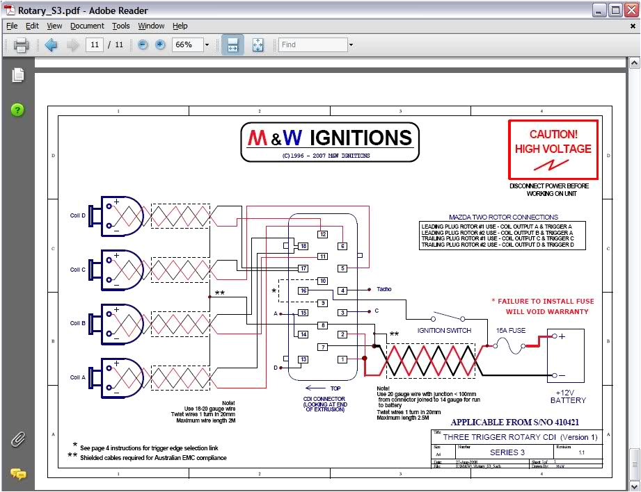The width and height of the screenshot is (641, 492).
Task: Click the next page arrow
Action: tap(72, 44)
